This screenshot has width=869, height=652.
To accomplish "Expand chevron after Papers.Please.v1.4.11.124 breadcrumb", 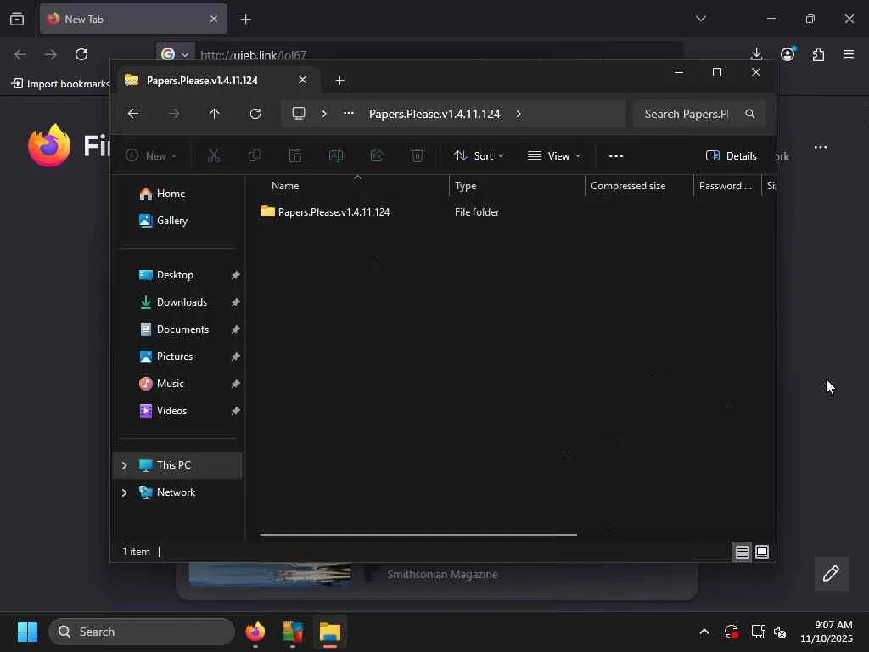I will [x=519, y=114].
